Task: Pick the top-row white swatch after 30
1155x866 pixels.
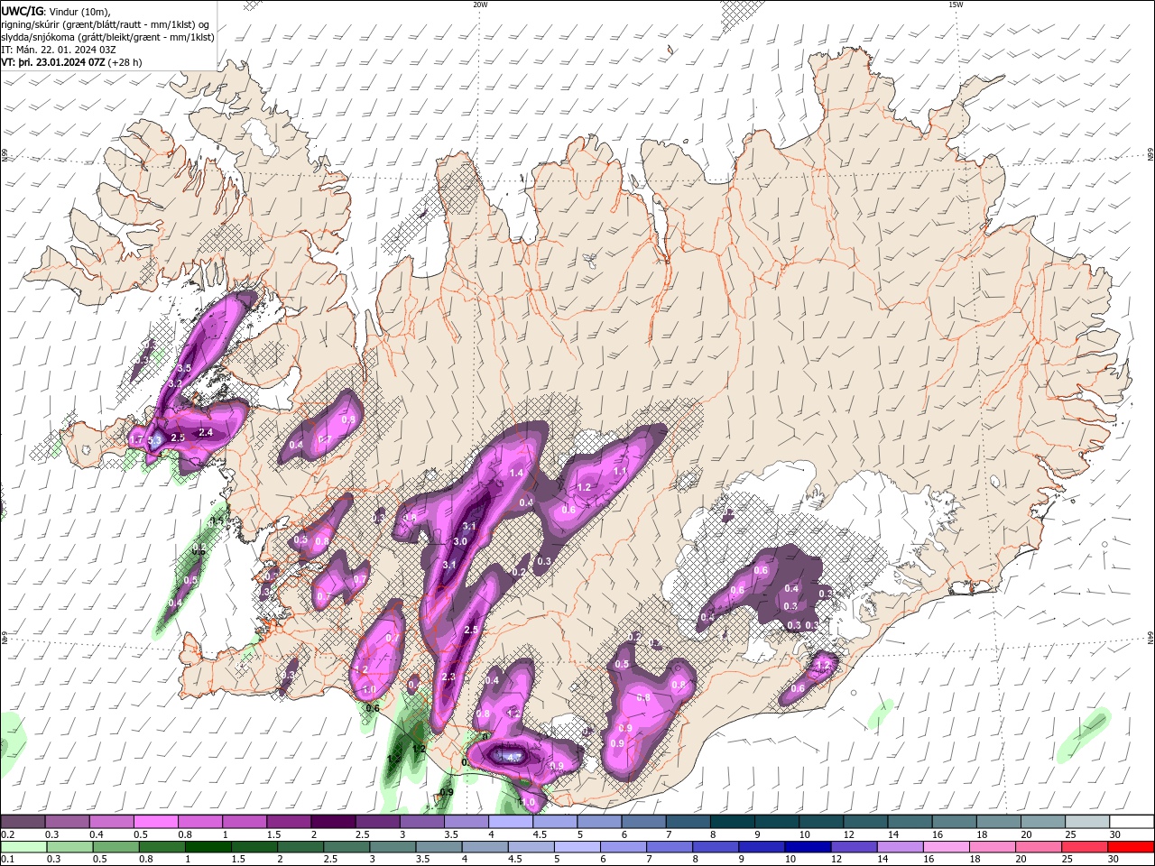Action: tap(1132, 822)
